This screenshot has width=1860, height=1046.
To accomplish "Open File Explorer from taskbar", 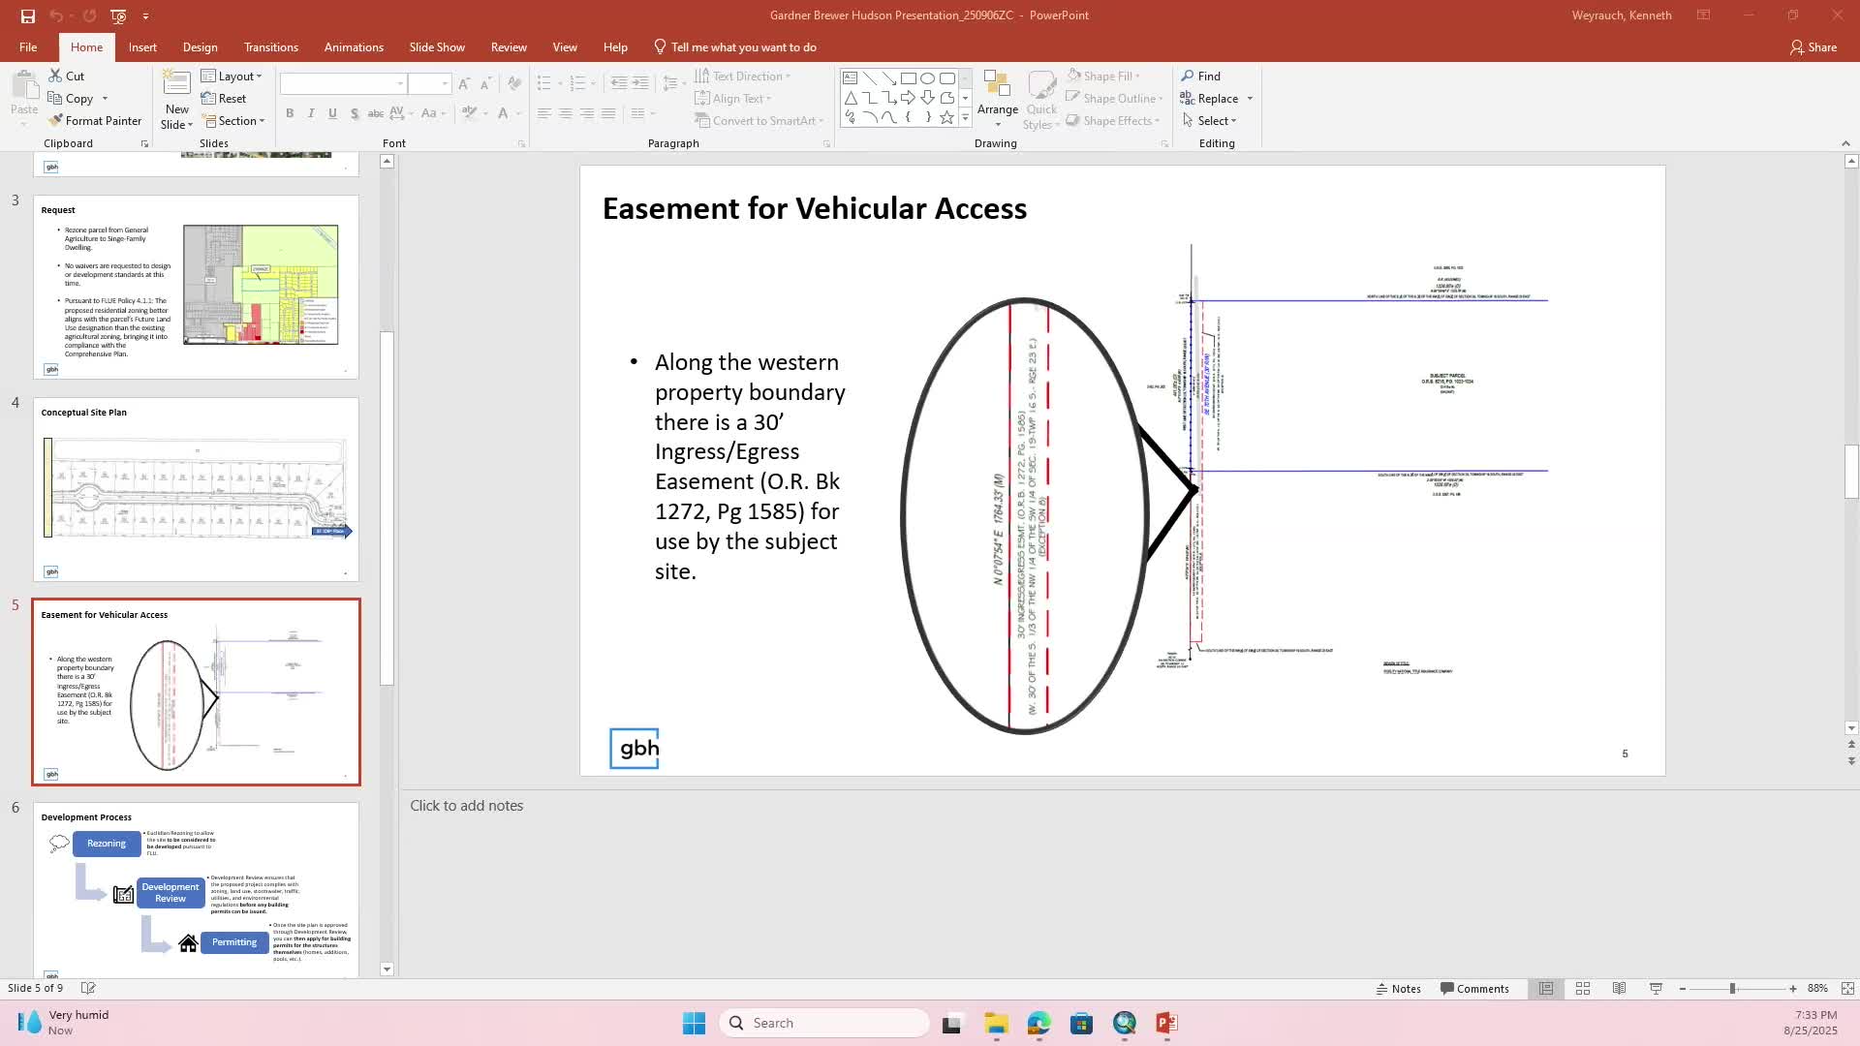I will click(x=996, y=1024).
